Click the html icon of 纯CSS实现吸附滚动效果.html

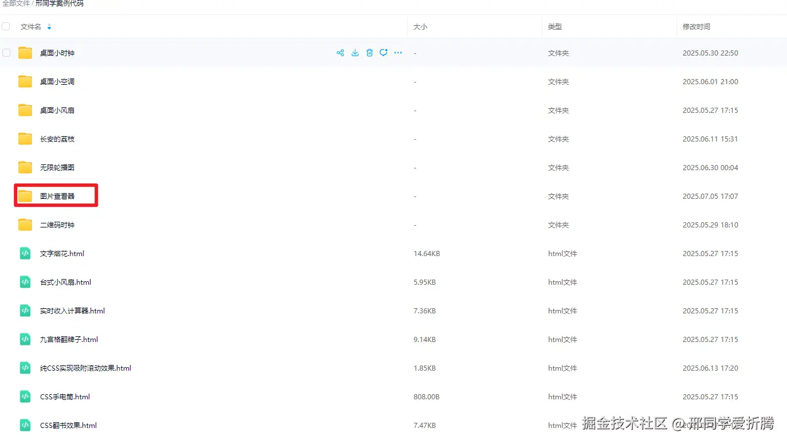click(x=25, y=368)
